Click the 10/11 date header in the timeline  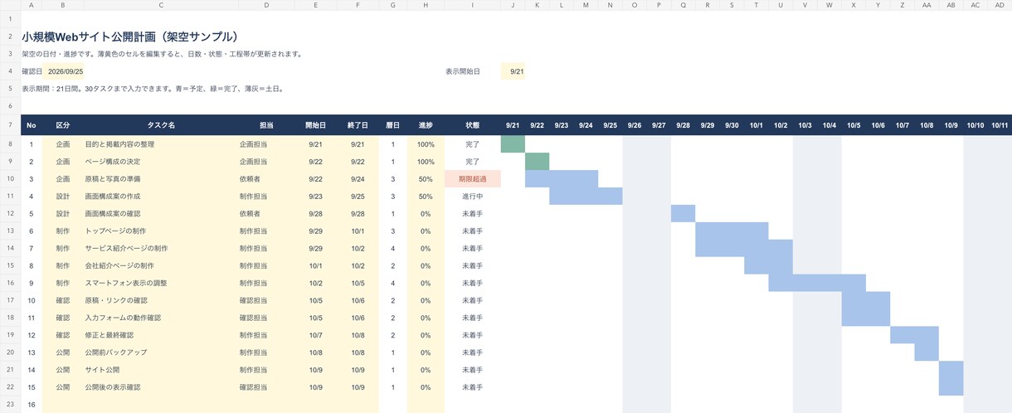tap(1000, 125)
